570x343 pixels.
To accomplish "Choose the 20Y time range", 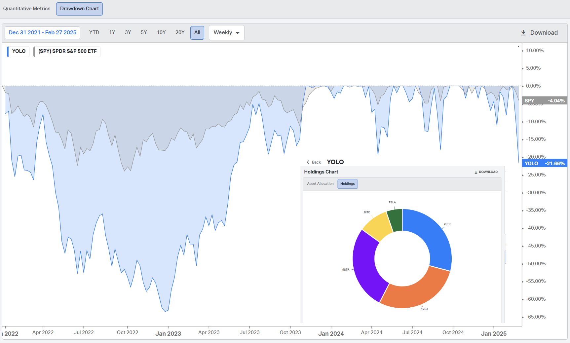I will (x=180, y=32).
